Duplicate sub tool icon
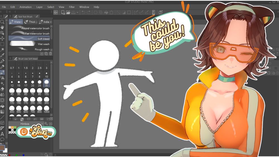This screenshot has height=157, width=279. point(46,54)
